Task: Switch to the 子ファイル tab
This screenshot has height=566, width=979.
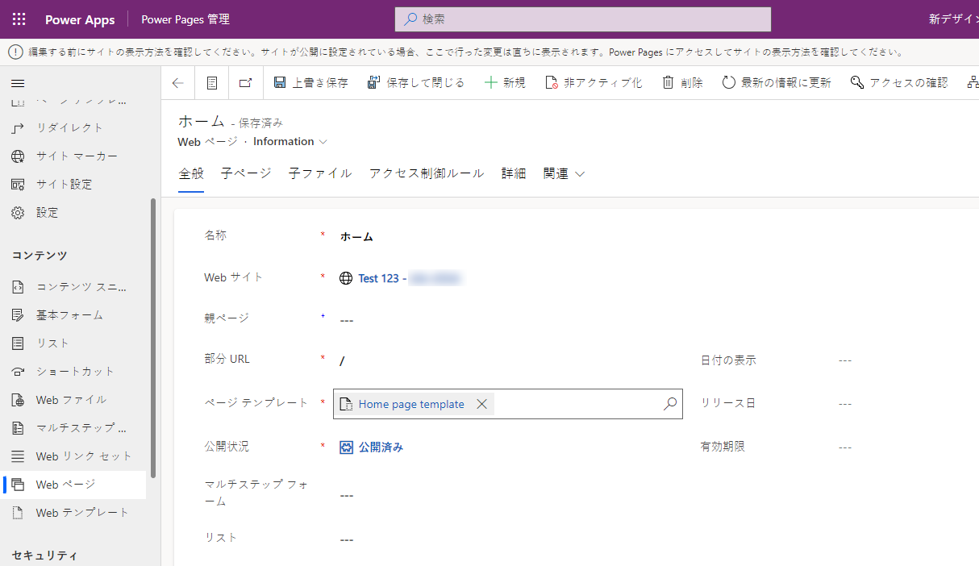Action: point(319,173)
